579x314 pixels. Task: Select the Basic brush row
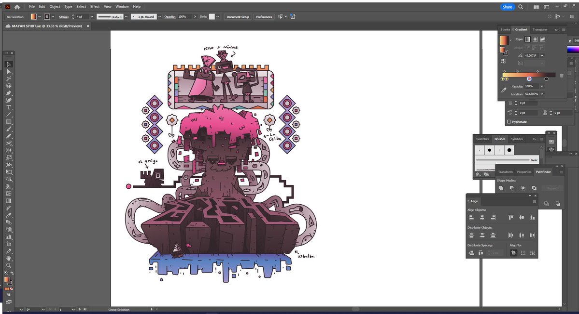click(x=507, y=160)
